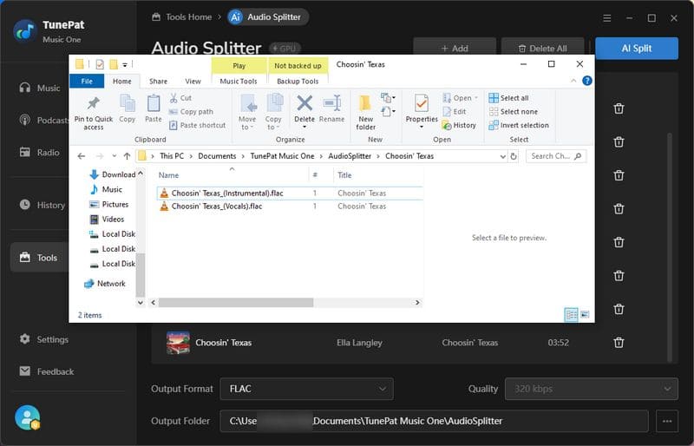Click Edit in the ribbon

click(x=455, y=112)
